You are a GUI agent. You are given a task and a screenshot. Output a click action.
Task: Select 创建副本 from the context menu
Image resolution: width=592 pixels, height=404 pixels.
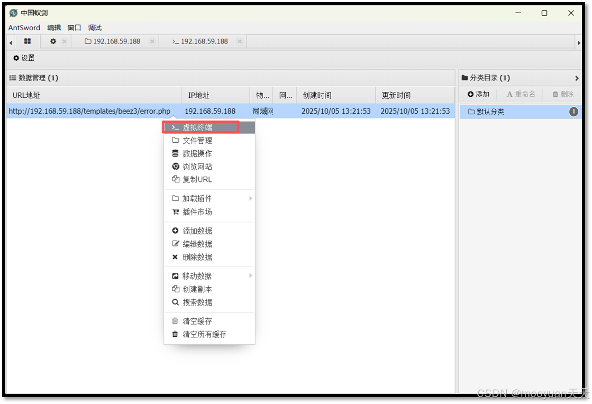point(210,289)
